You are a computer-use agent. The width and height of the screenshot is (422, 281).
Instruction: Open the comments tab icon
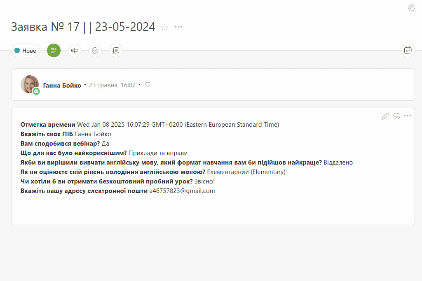[x=116, y=51]
